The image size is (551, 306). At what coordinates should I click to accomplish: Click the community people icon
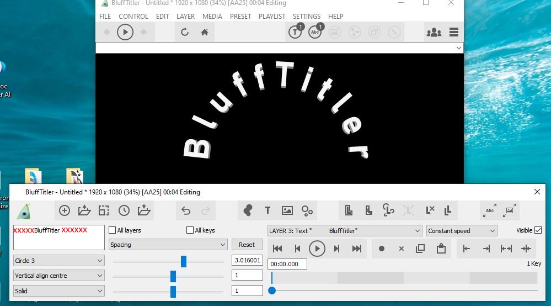[x=434, y=33]
